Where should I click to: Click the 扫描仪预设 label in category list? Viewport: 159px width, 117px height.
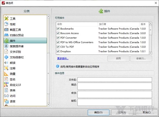[x=17, y=35]
